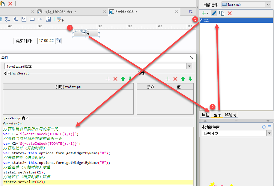Collapse the right panel with the side arrow
Viewport: 274px width, 186px height.
coord(198,7)
